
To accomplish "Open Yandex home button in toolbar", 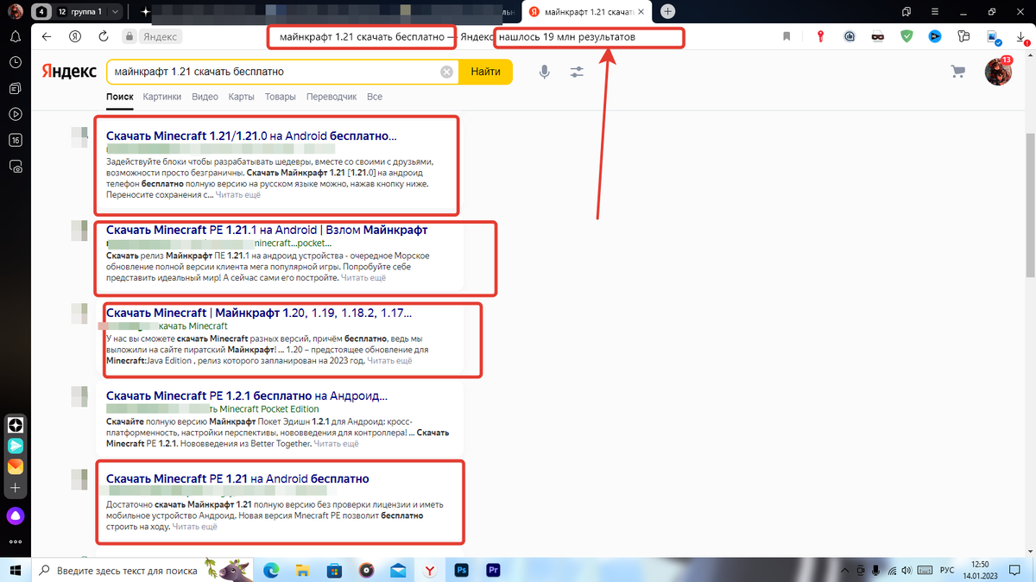I will click(75, 37).
